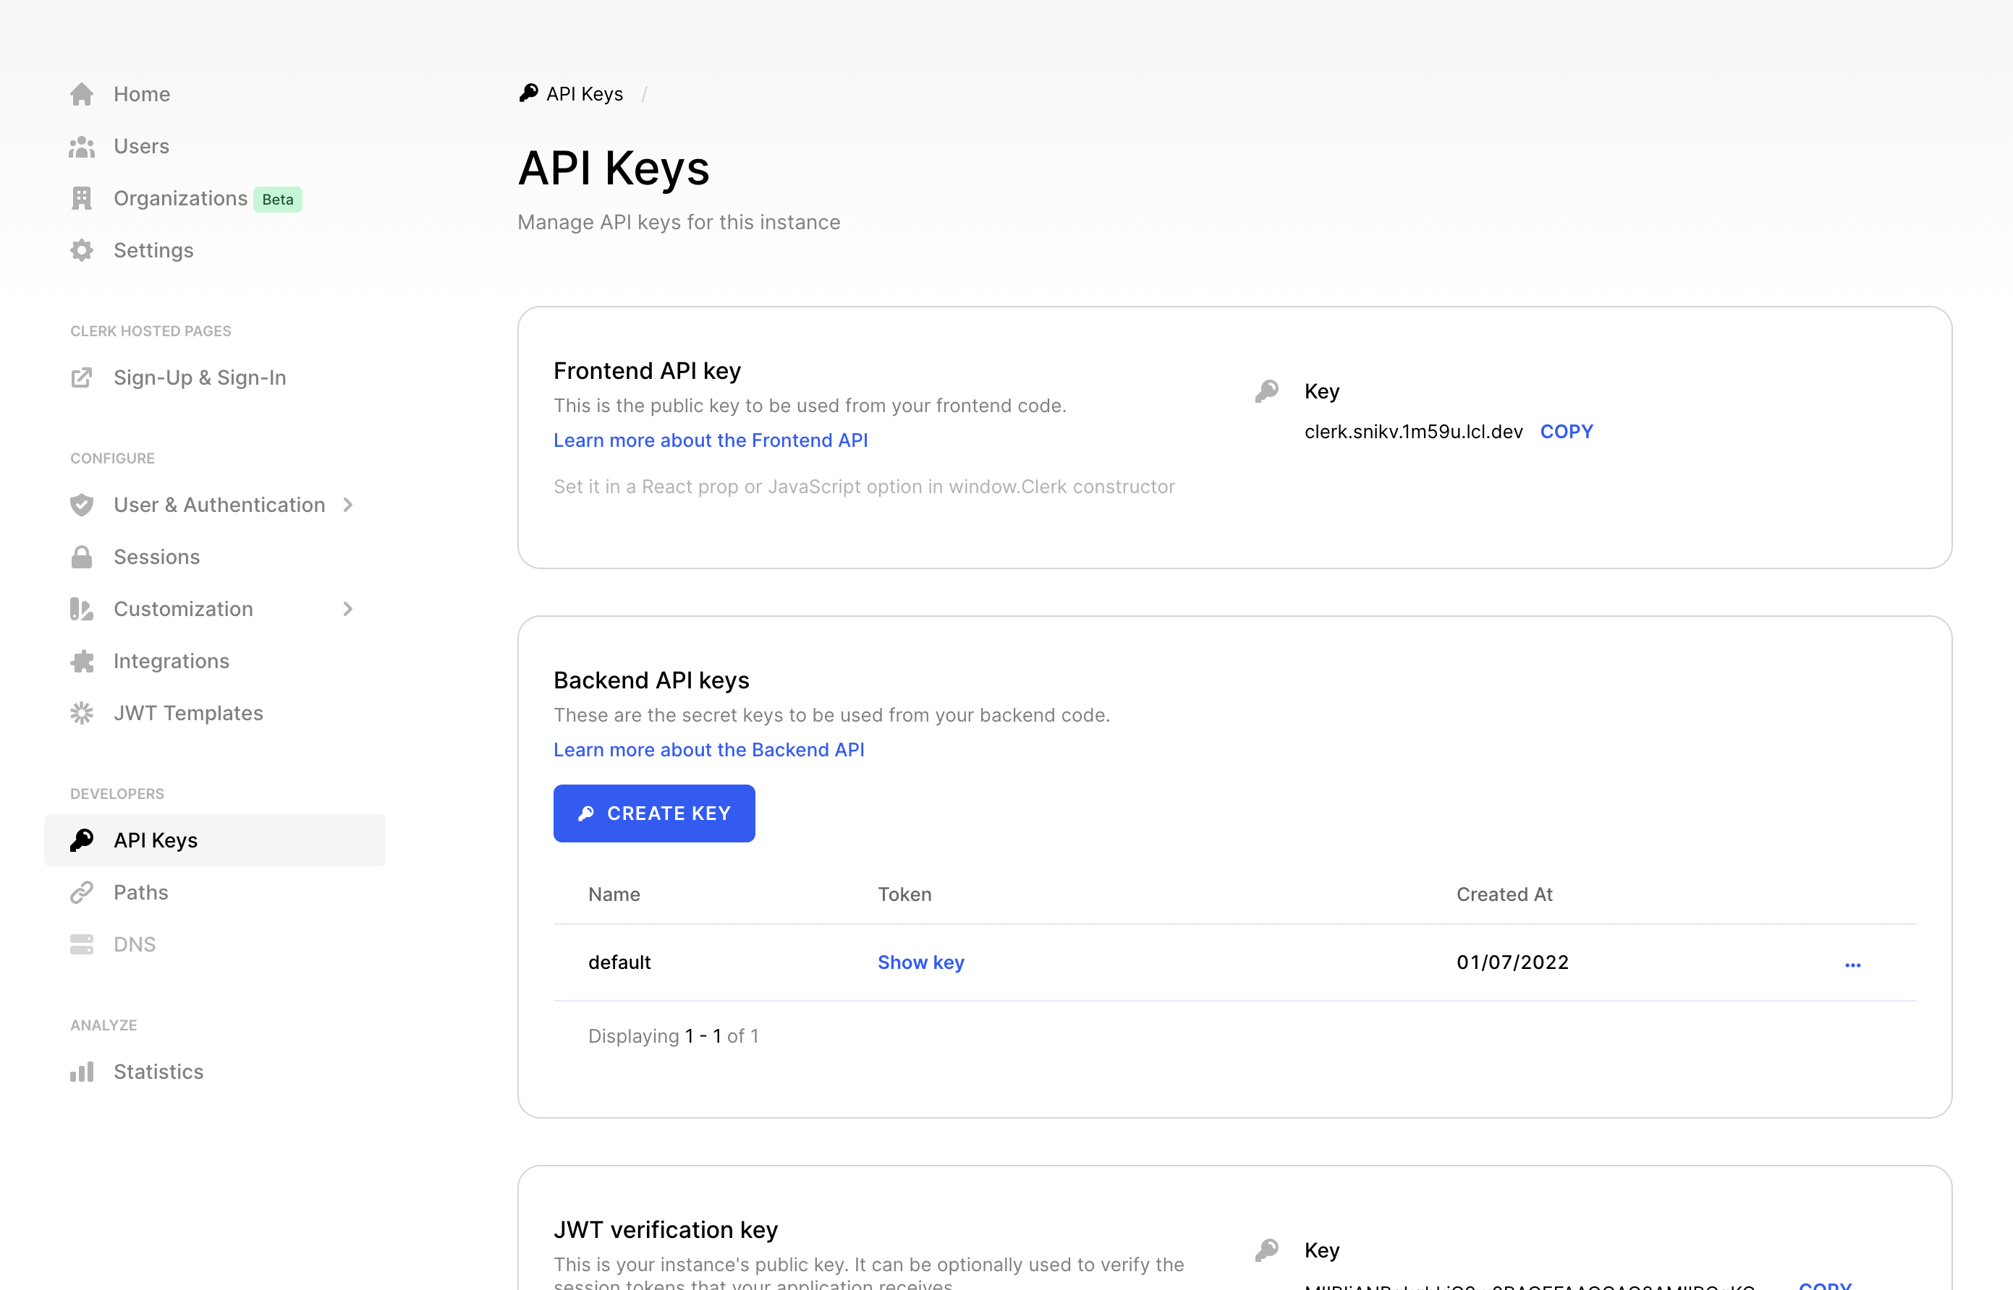Open the Integrations page
Image resolution: width=2013 pixels, height=1290 pixels.
pyautogui.click(x=171, y=661)
